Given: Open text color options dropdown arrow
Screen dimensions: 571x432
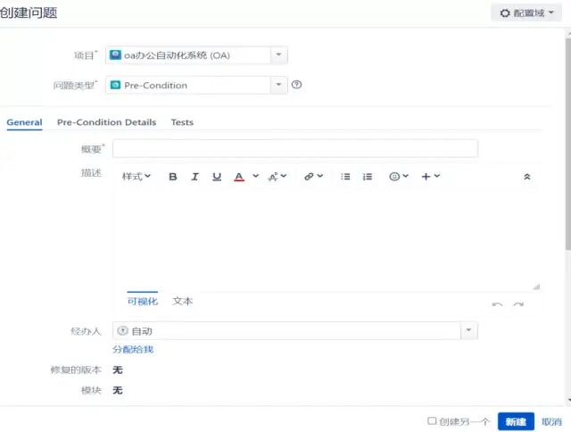Looking at the screenshot, I should click(x=256, y=176).
